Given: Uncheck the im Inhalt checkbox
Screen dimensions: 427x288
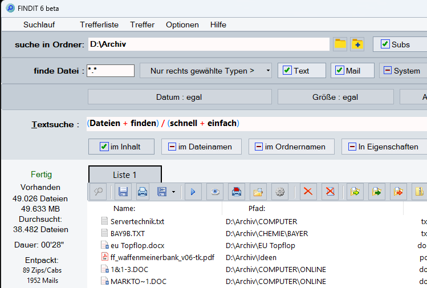Looking at the screenshot, I should click(104, 147).
